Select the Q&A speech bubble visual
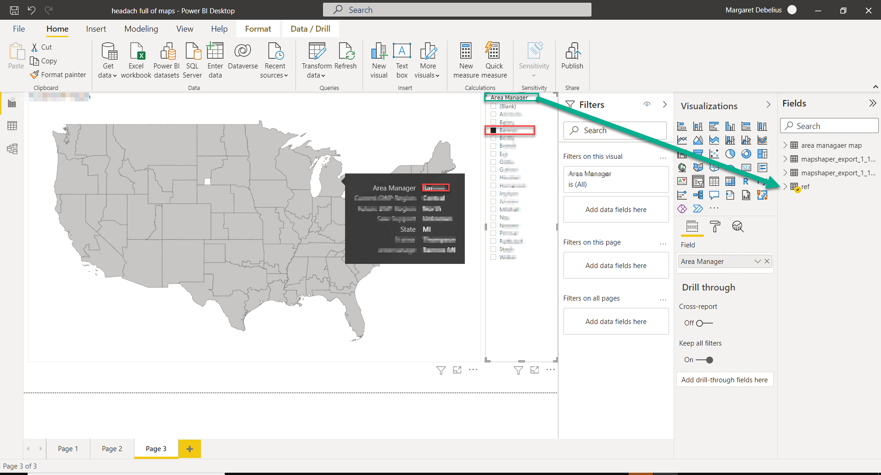 tap(714, 195)
